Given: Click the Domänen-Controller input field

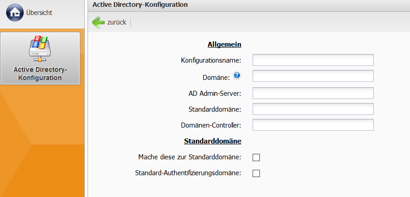Looking at the screenshot, I should pos(313,125).
